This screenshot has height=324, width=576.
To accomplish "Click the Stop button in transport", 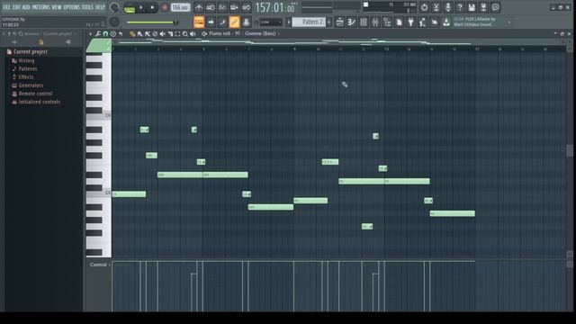I will click(152, 8).
